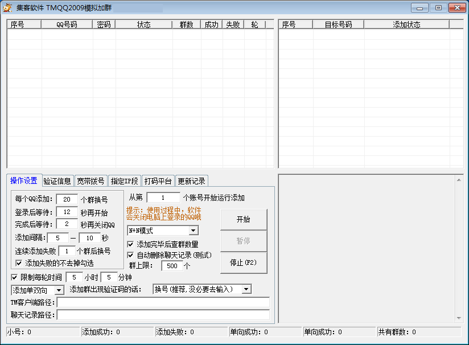Viewport: 469px width, 345px height.
Task: Click the 小时 hours field
Action: [x=74, y=277]
